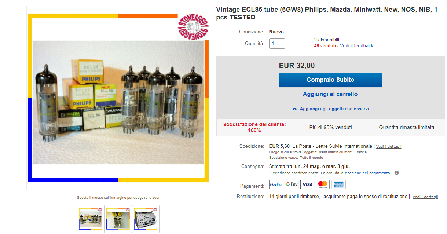Click the Visa card icon
Viewport: 447px width, 234px height.
(307, 184)
